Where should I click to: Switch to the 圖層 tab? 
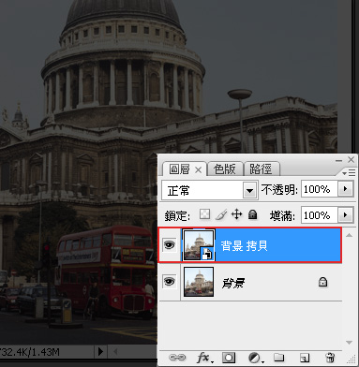tap(179, 169)
